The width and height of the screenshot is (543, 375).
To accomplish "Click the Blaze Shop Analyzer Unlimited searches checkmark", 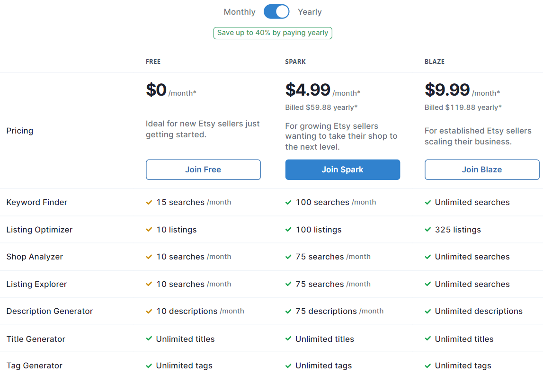I will point(428,257).
